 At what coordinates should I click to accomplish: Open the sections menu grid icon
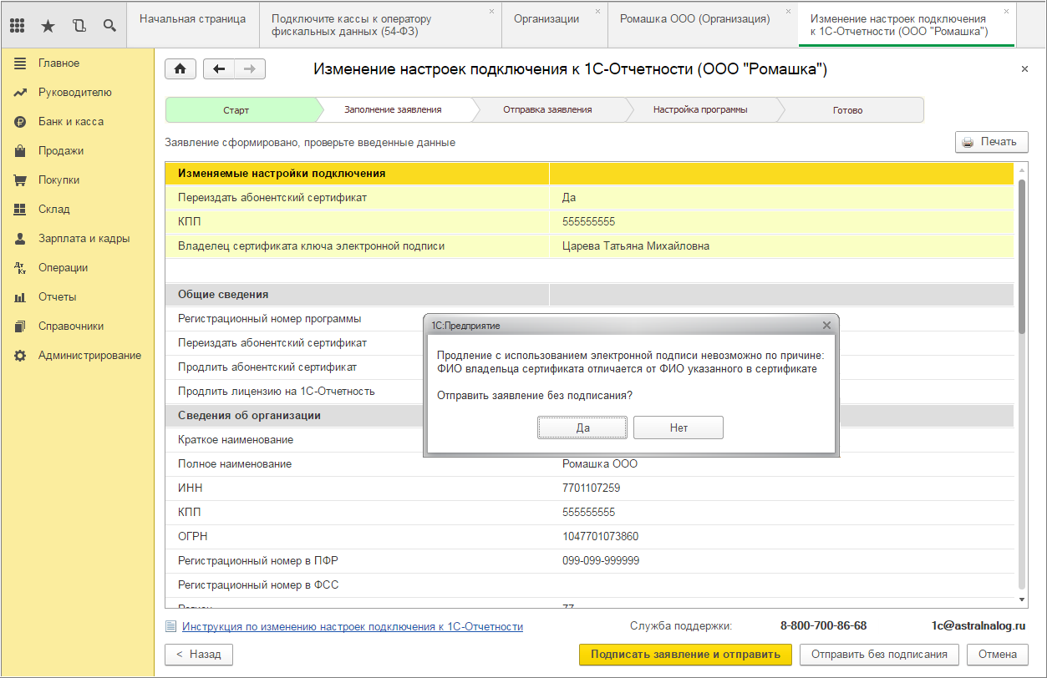[17, 25]
